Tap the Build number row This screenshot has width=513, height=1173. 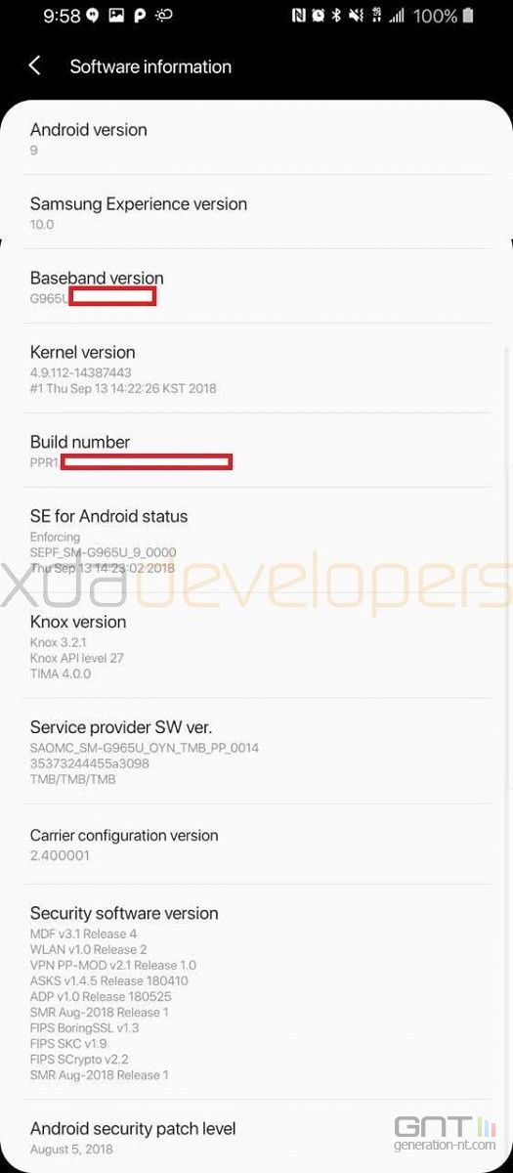[256, 451]
